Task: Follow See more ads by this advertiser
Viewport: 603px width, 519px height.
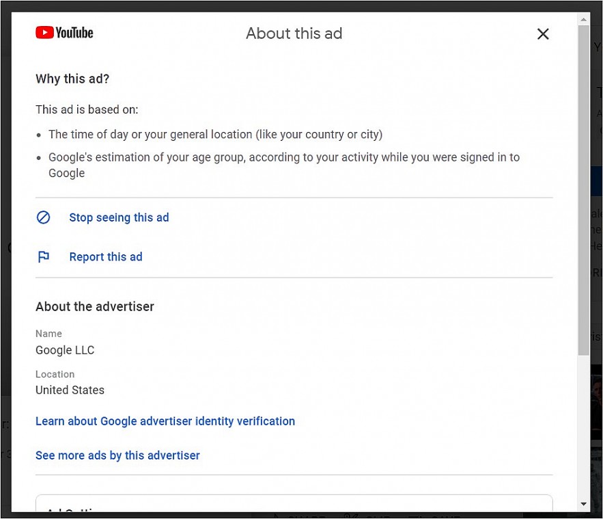Action: tap(117, 455)
